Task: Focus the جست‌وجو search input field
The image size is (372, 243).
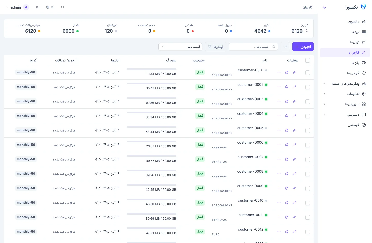Action: (x=253, y=47)
